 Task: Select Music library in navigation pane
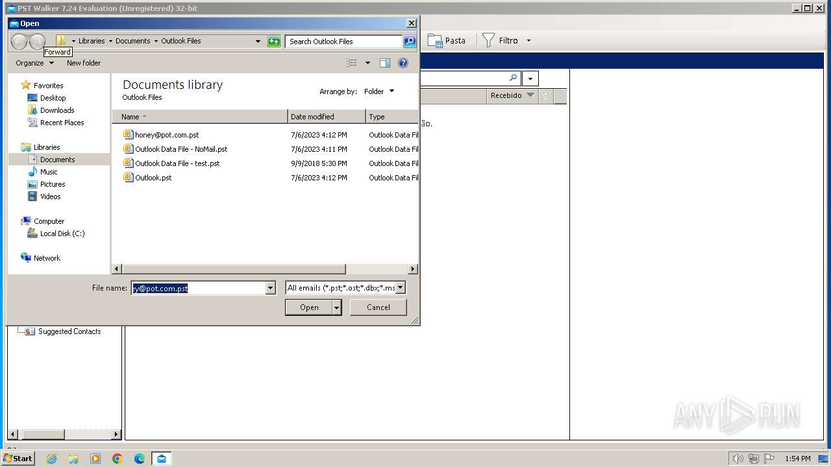point(43,172)
